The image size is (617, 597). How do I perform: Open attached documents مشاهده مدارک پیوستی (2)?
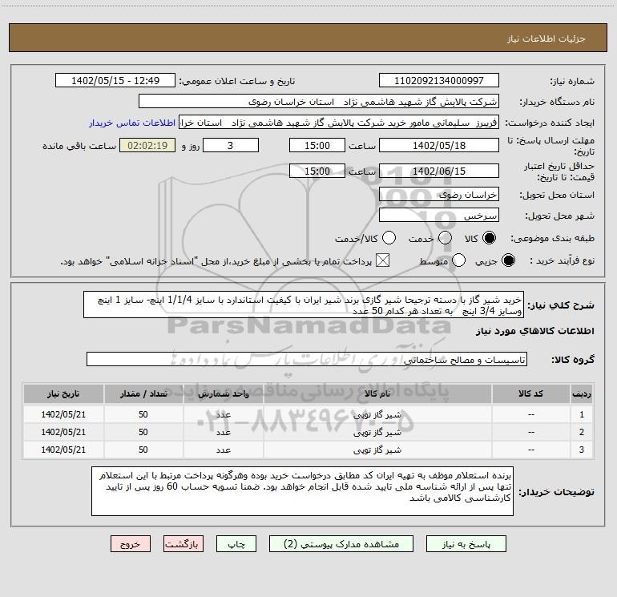(341, 544)
